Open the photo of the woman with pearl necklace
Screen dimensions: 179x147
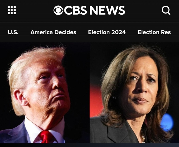coord(134,93)
